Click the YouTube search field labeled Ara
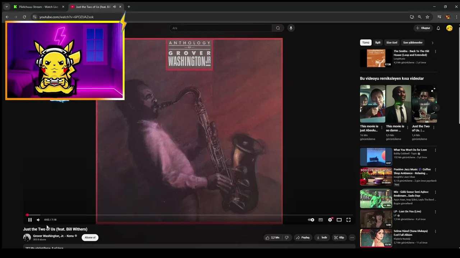The width and height of the screenshot is (460, 258). coord(221,28)
